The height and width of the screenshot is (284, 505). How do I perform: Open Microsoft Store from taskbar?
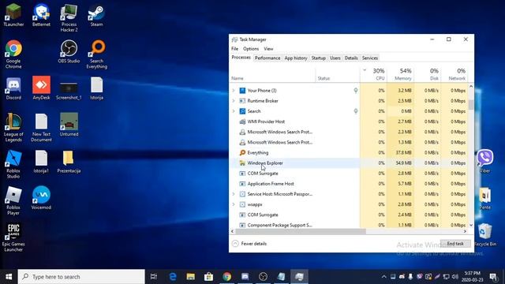pyautogui.click(x=208, y=277)
